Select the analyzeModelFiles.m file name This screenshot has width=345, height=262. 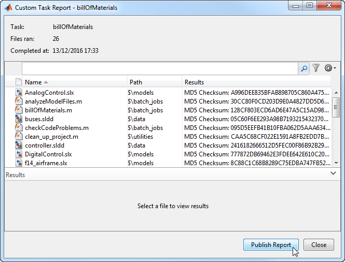pyautogui.click(x=53, y=101)
